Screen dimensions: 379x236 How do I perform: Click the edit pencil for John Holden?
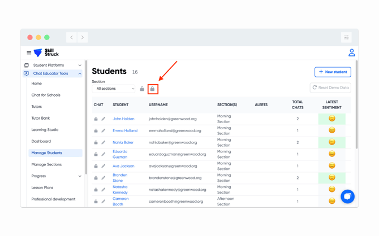[x=104, y=119]
